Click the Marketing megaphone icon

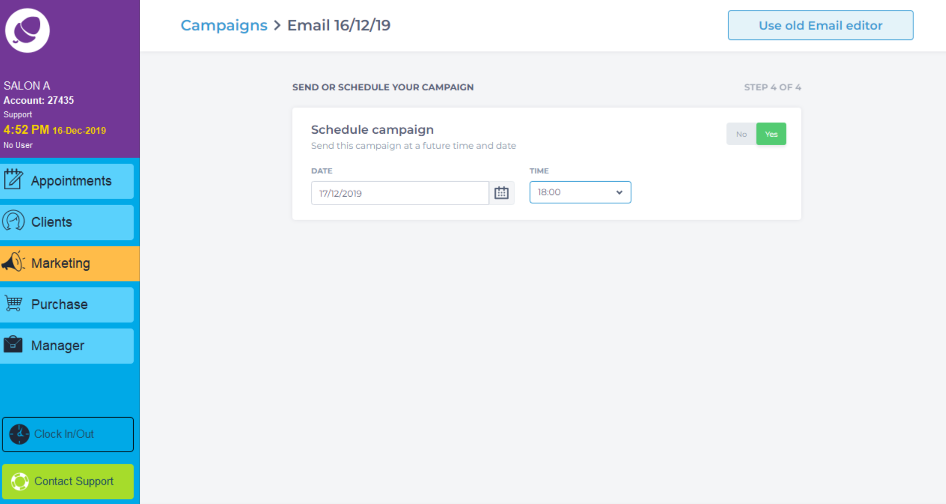(13, 261)
